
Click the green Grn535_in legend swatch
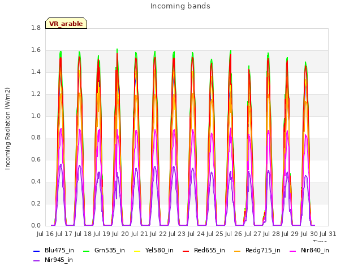(x=86, y=251)
